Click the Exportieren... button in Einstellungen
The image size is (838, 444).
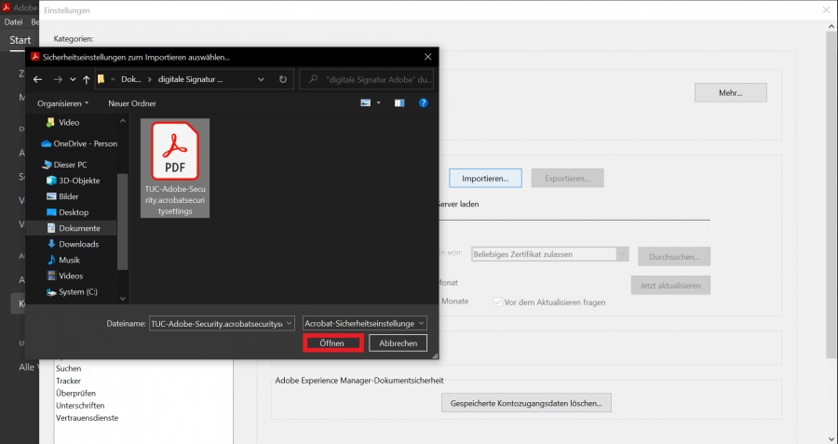(568, 179)
